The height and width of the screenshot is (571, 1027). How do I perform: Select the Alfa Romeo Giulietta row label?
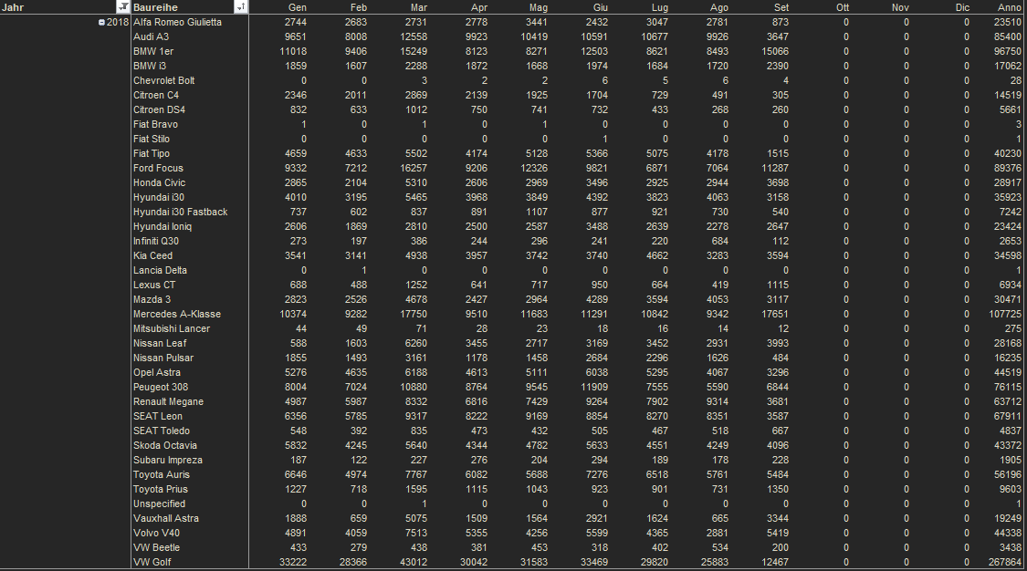177,22
